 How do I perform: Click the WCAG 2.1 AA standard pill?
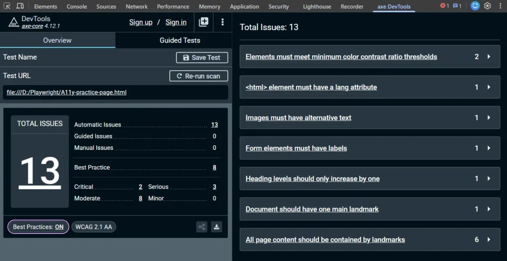tap(94, 227)
